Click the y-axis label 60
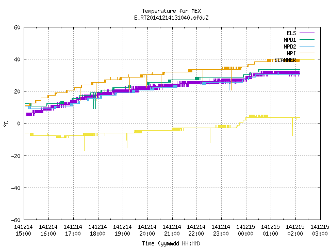 pyautogui.click(x=17, y=27)
